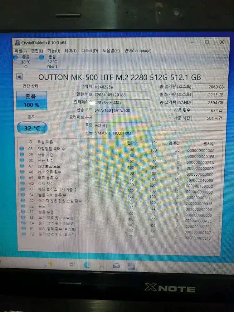
Task: Open the 편집(E) menu
Action: [37, 51]
